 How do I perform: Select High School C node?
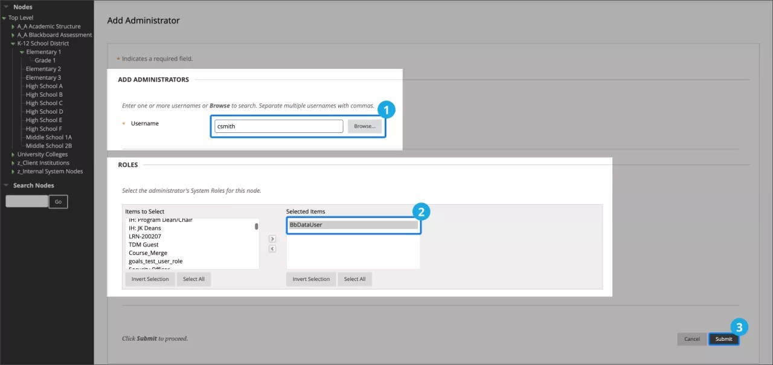[x=43, y=103]
